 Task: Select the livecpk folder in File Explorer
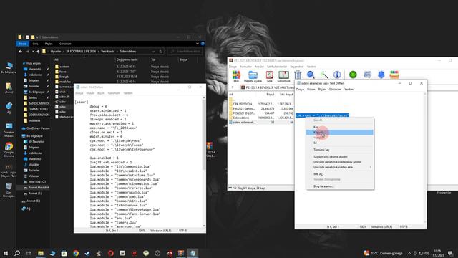(x=64, y=77)
